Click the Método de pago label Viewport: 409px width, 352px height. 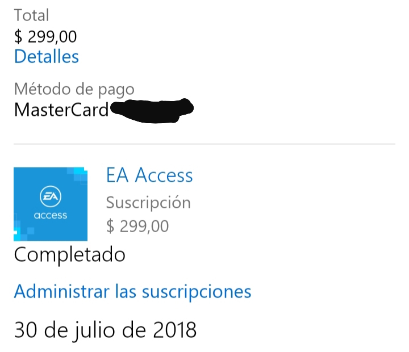(x=74, y=90)
